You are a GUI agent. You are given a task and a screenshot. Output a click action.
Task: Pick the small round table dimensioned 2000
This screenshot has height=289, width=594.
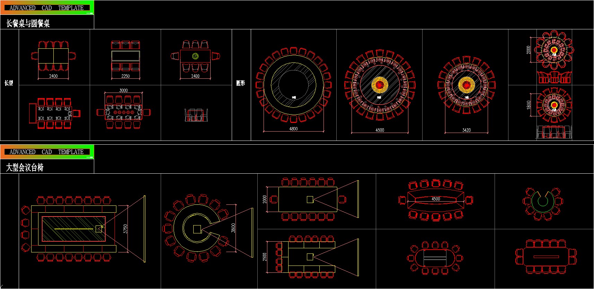point(554,50)
